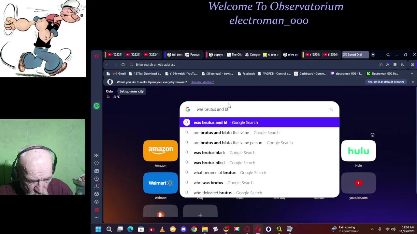Switch to the Popeye Wikipedia tab
This screenshot has width=417, height=234.
[193, 55]
